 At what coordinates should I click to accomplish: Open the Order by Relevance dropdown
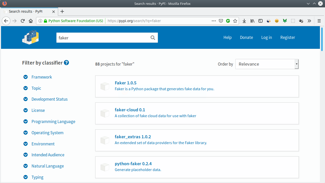point(267,64)
